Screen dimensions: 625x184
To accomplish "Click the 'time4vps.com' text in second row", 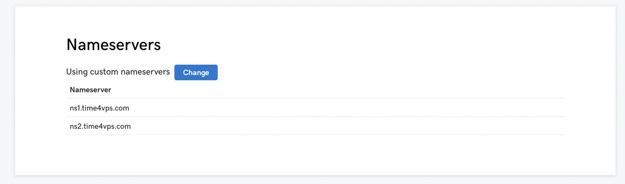I will pos(107,126).
